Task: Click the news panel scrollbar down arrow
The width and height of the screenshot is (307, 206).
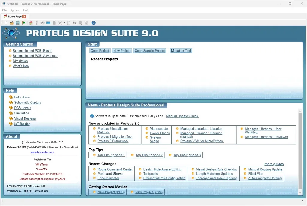Action: [x=300, y=193]
